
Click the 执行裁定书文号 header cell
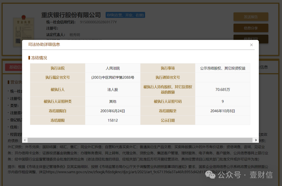(x=57, y=77)
